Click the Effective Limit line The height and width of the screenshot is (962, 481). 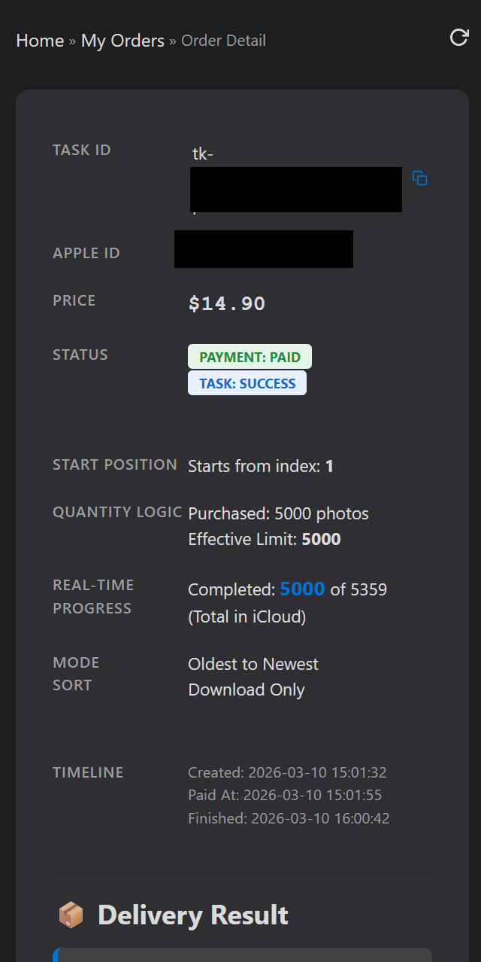click(x=264, y=539)
